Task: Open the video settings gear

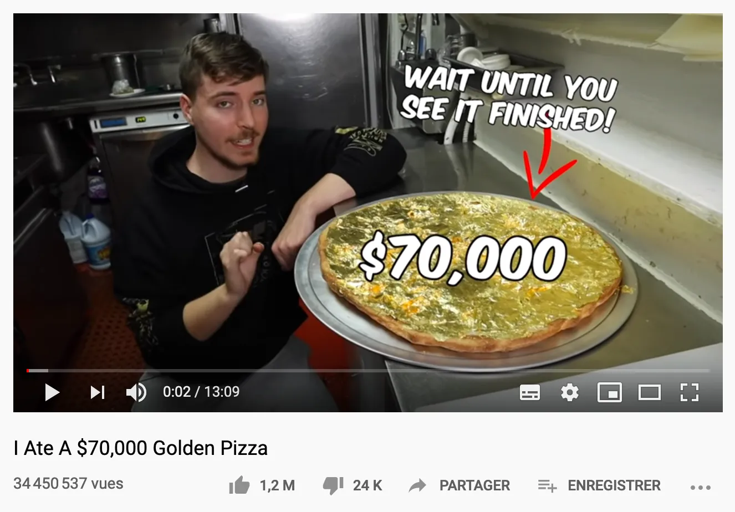Action: (x=570, y=393)
